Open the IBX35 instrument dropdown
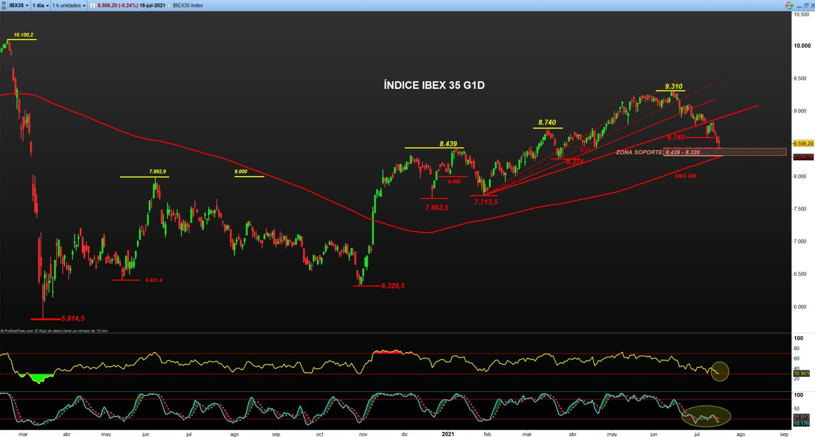Screen dimensions: 815x437 coord(19,5)
